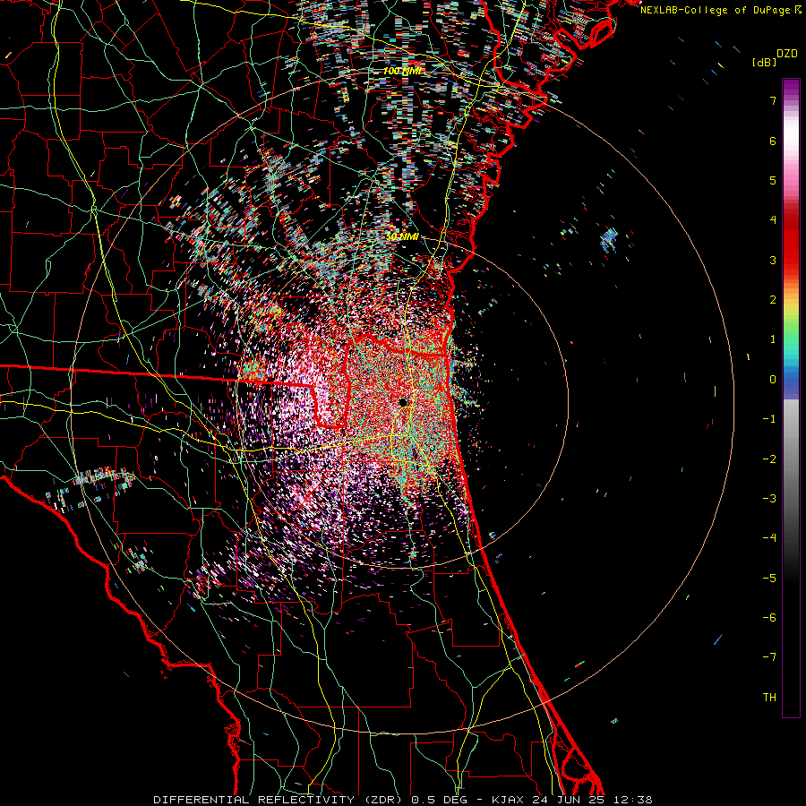Click the DZD [dB] legend title
This screenshot has width=806, height=806.
[775, 57]
